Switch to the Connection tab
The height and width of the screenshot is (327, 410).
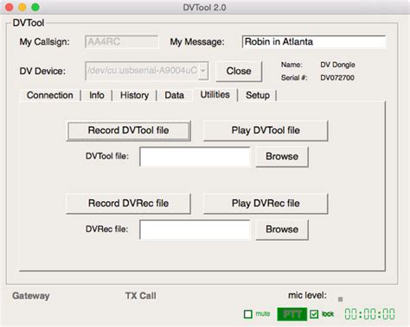[49, 95]
